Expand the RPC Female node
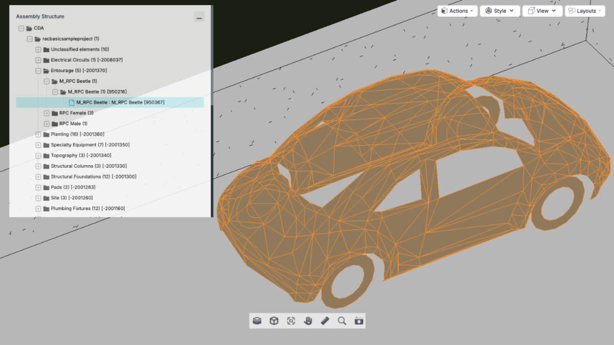Viewport: 614px width, 345px height. pos(47,113)
